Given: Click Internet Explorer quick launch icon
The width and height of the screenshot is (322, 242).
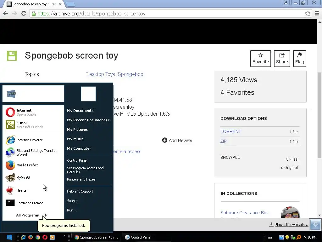Looking at the screenshot, I should pyautogui.click(x=23, y=237).
